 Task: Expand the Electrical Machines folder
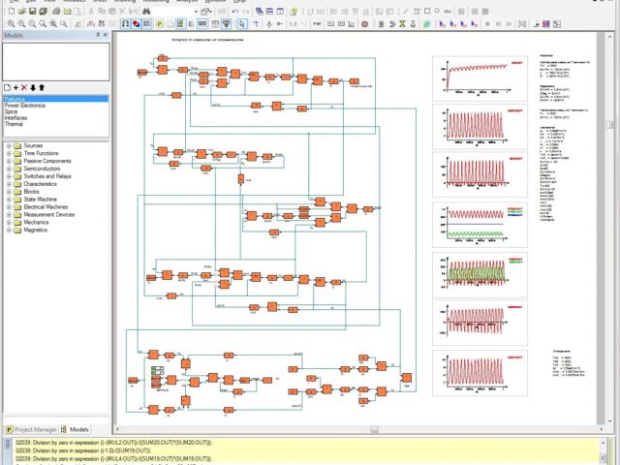pyautogui.click(x=9, y=206)
